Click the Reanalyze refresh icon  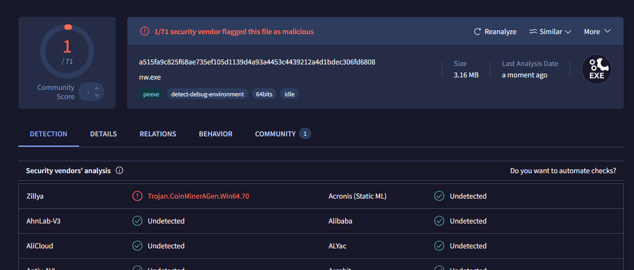(x=477, y=31)
